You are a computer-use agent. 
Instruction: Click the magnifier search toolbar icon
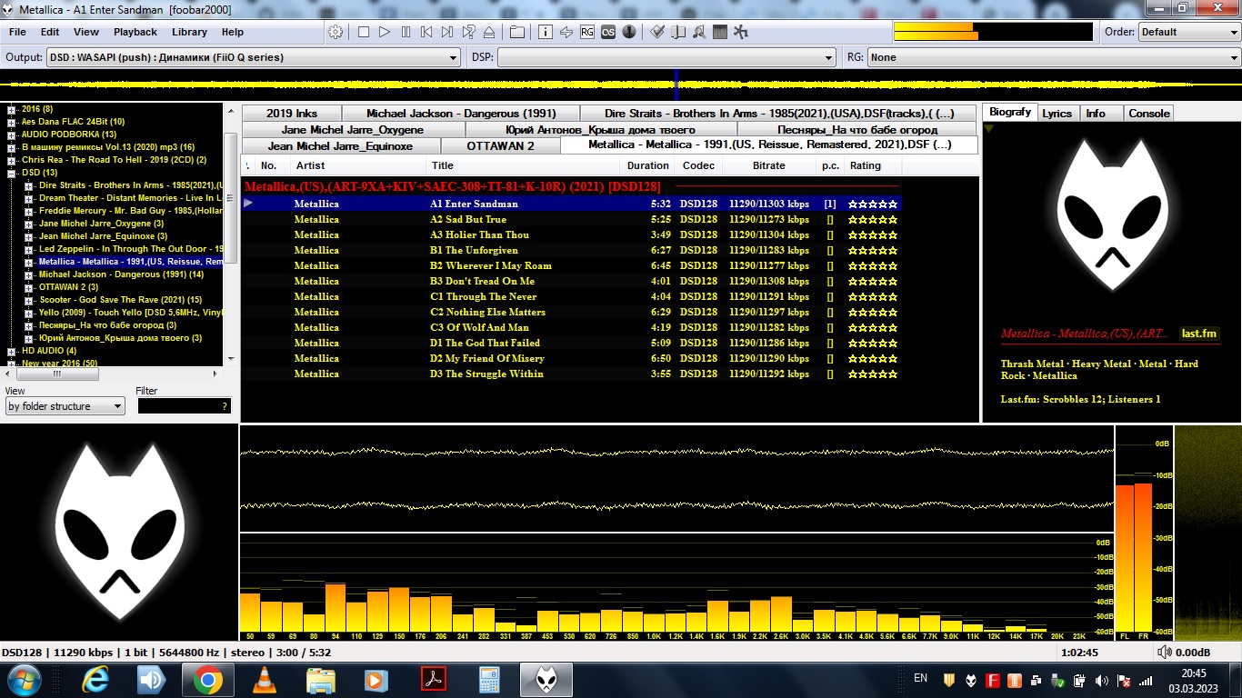coord(698,32)
